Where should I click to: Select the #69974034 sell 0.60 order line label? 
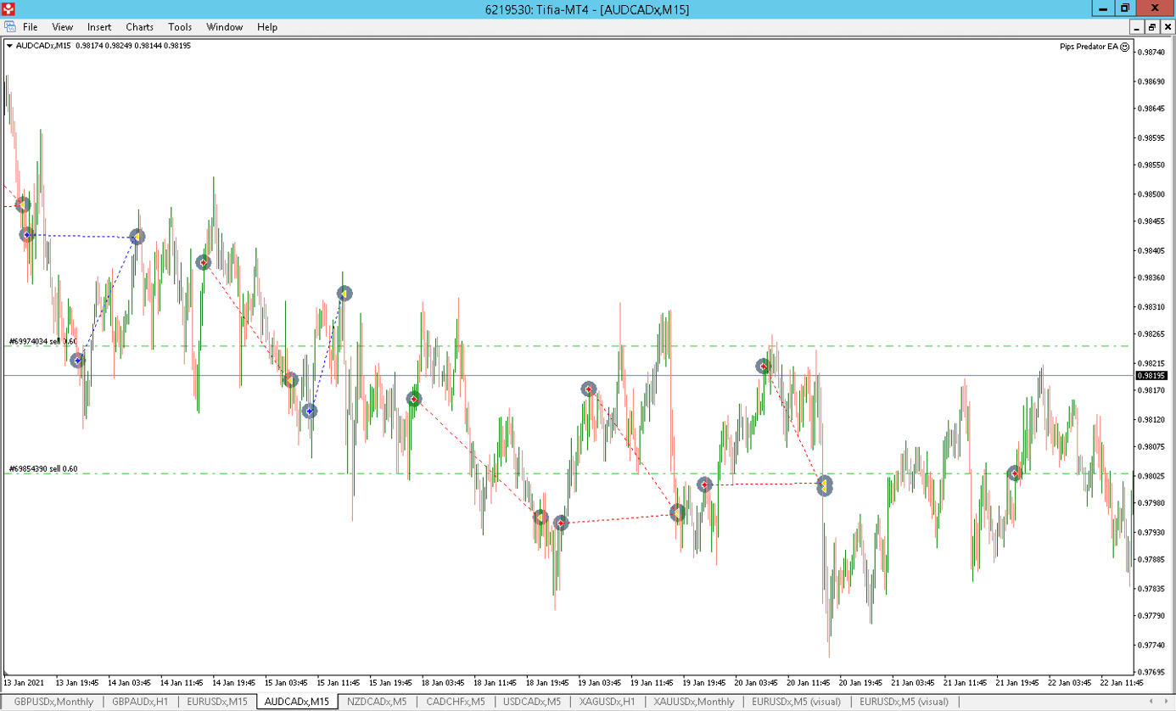[x=42, y=341]
